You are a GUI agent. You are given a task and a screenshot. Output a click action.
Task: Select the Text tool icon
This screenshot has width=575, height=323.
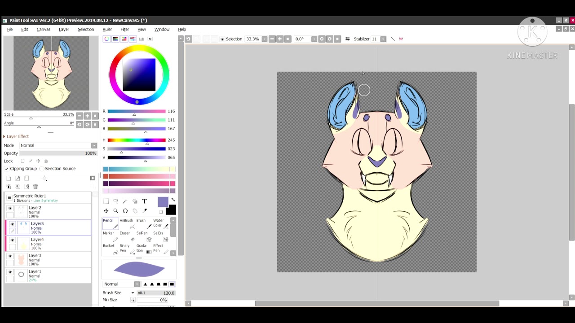coord(144,201)
